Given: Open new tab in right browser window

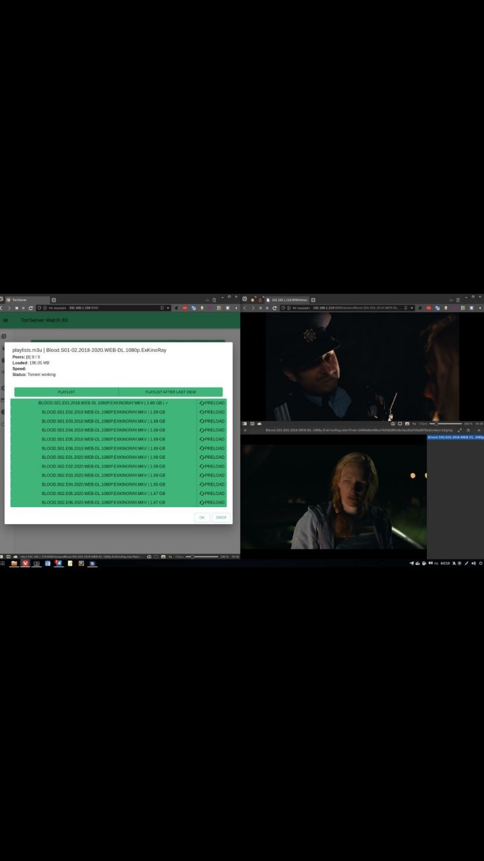Looking at the screenshot, I should (313, 299).
